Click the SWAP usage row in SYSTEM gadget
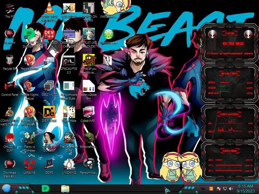 tap(230, 93)
